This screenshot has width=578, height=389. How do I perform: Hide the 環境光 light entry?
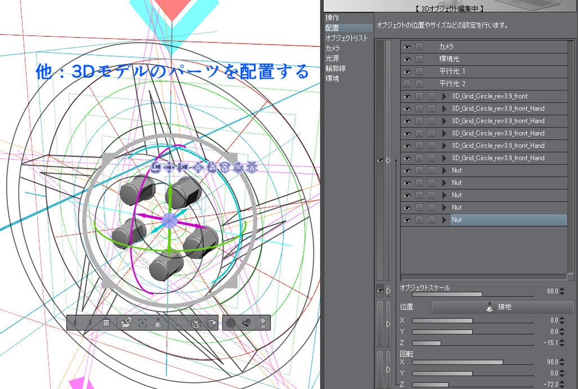point(407,59)
